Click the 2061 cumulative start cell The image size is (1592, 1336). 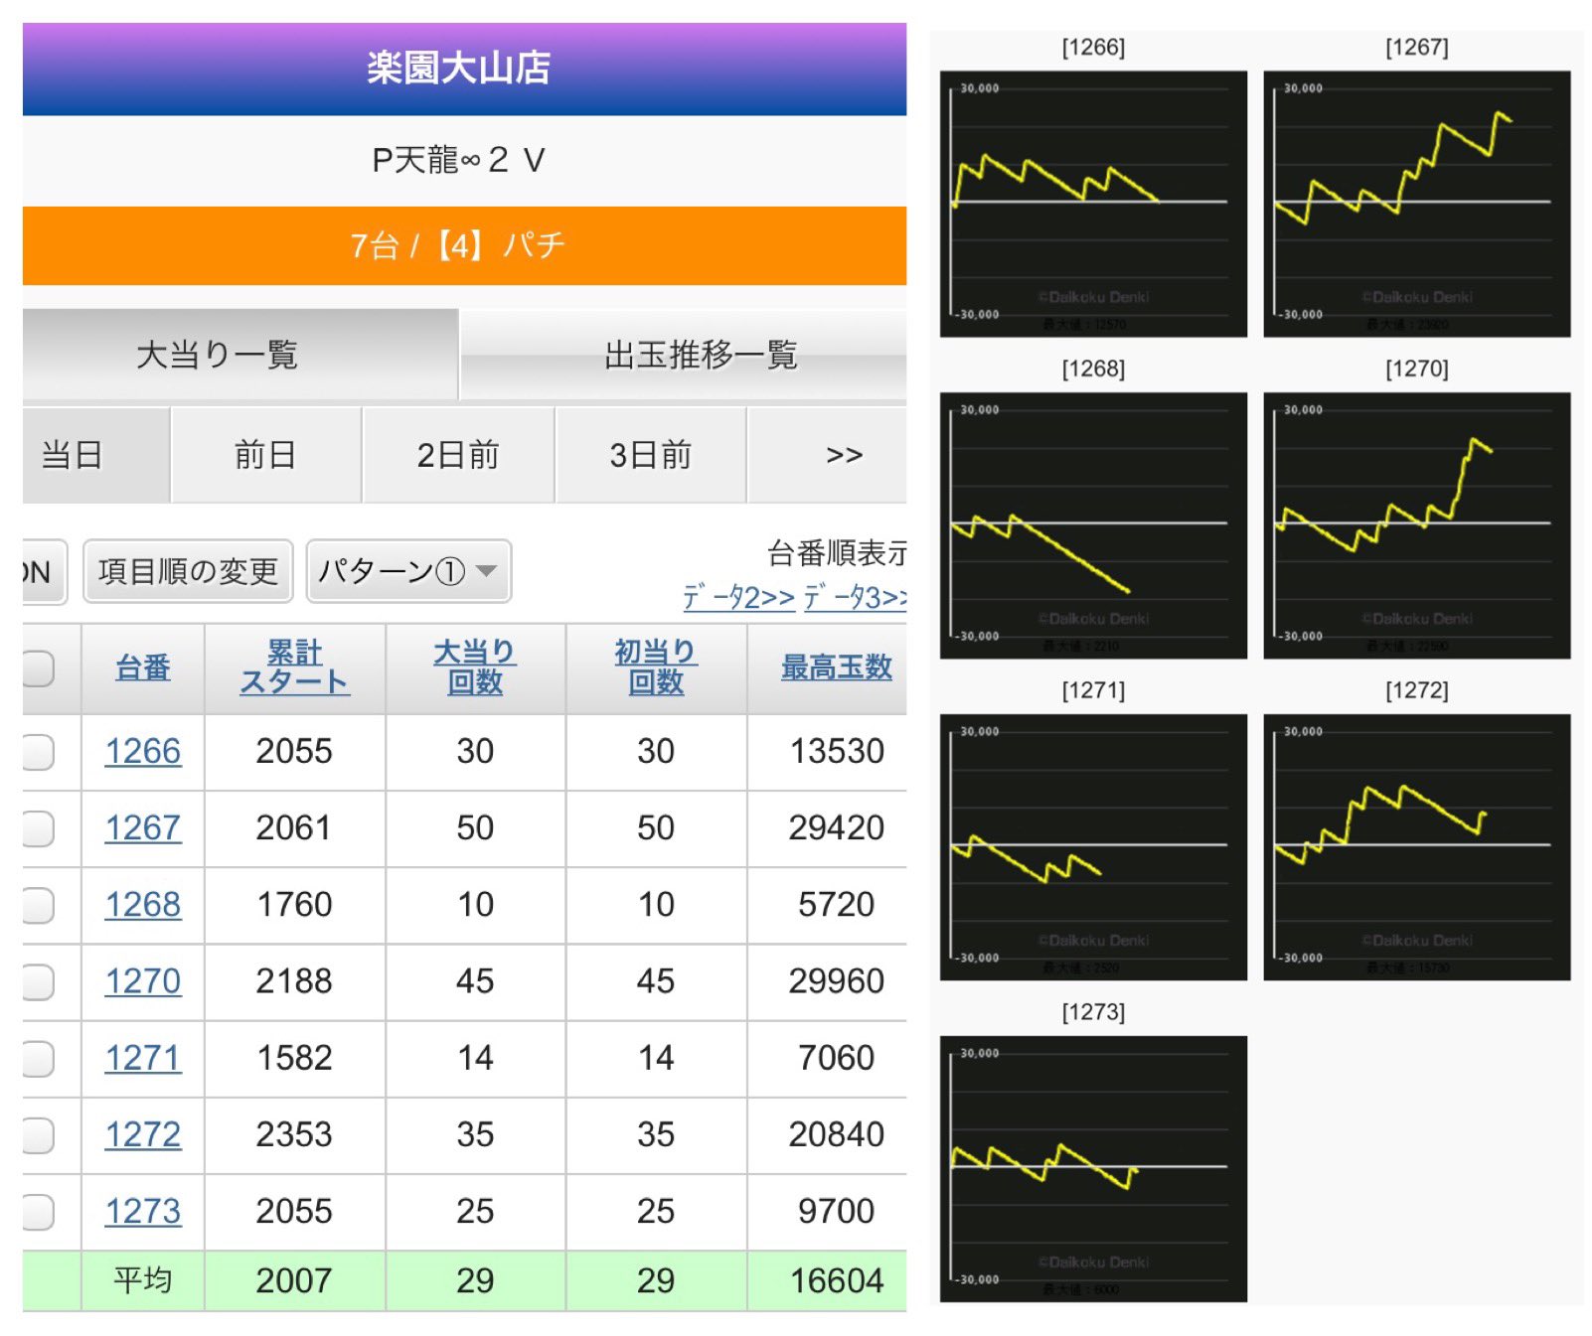tap(294, 828)
